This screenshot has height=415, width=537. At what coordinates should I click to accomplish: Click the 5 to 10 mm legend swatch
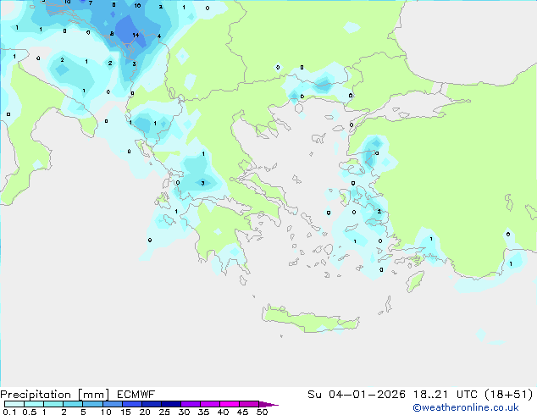point(92,404)
